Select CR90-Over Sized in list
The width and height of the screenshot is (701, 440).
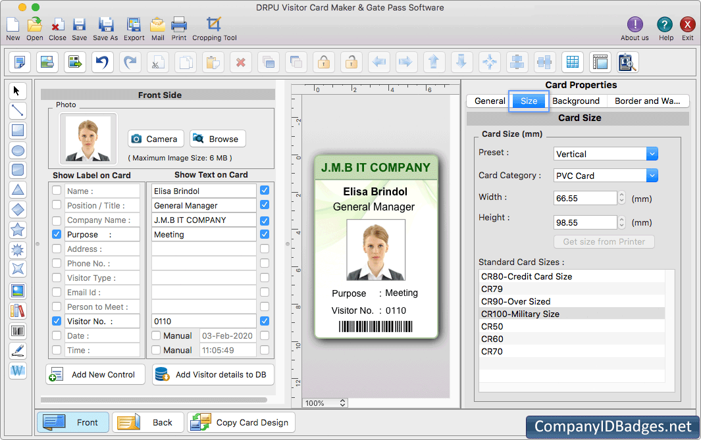[572, 301]
